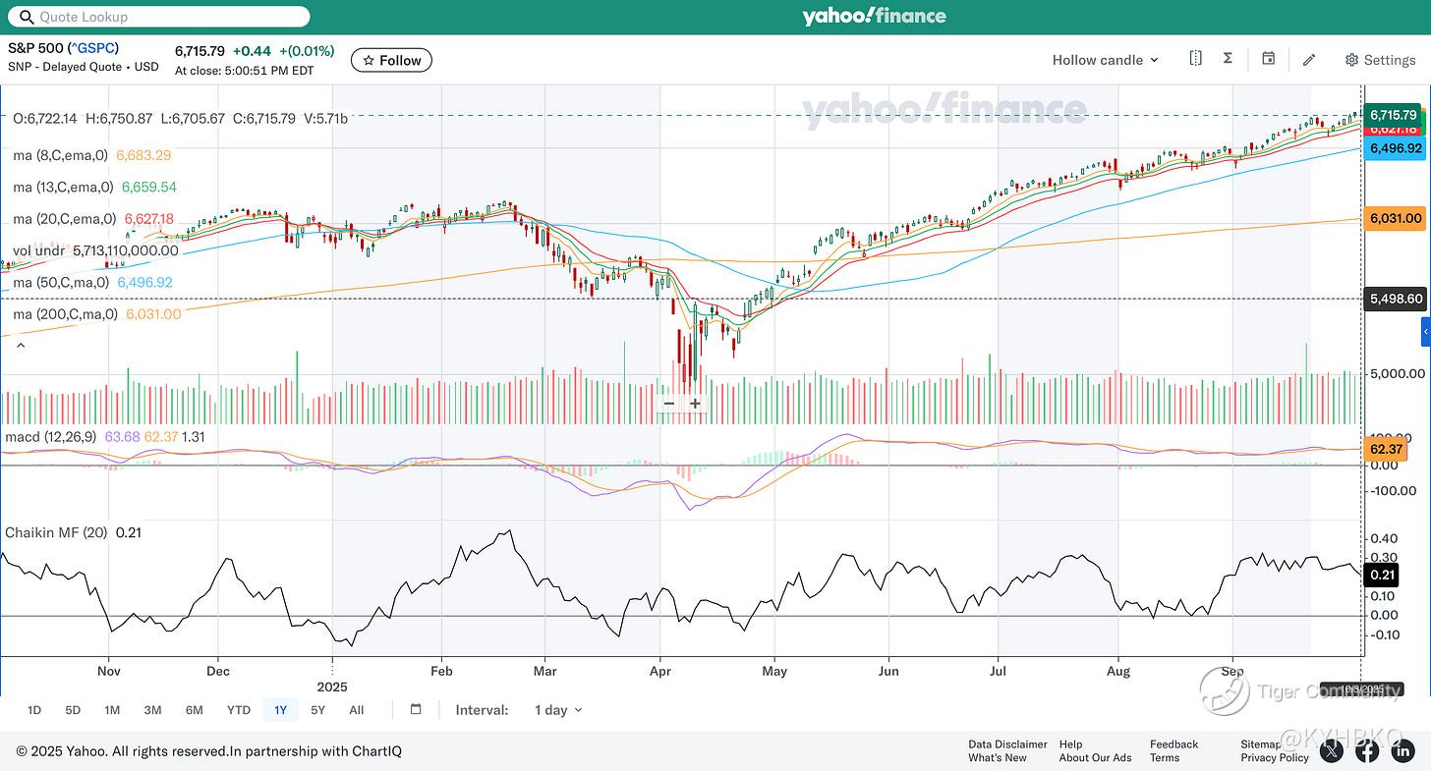Open chart Settings
Screen dimensions: 1431x771
(1380, 60)
